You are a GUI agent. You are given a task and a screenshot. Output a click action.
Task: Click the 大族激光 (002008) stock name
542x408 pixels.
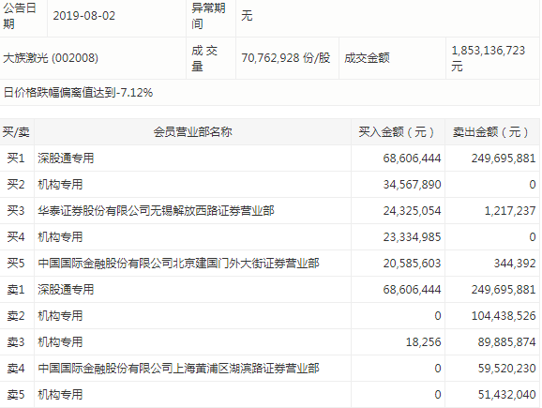click(51, 58)
